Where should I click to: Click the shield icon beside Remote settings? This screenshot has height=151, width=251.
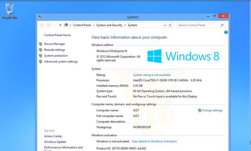40,50
